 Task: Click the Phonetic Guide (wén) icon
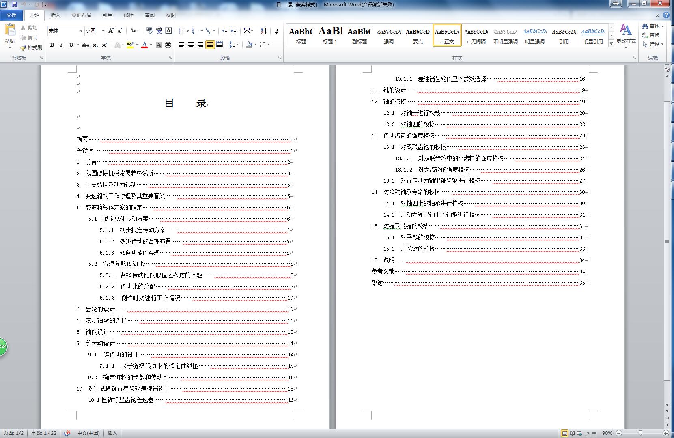tap(159, 31)
